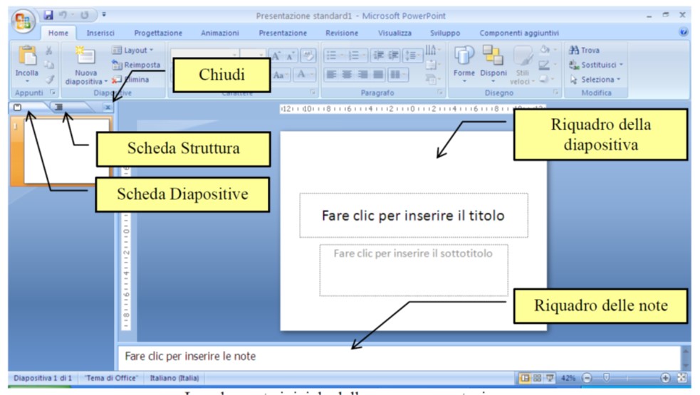Open the Inserisci ribbon tab
The height and width of the screenshot is (395, 700).
coord(100,33)
